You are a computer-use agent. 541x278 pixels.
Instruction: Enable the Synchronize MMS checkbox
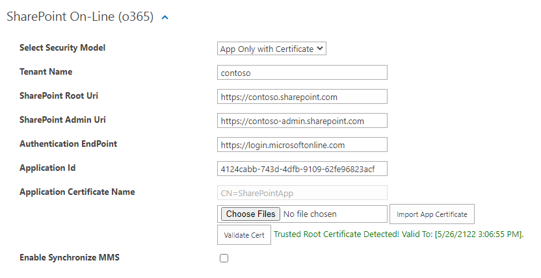click(x=224, y=258)
